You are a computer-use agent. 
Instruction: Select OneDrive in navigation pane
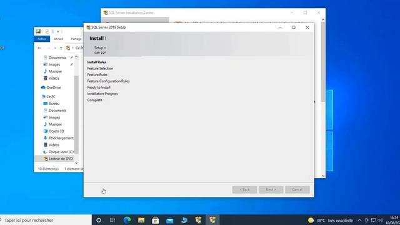click(53, 87)
